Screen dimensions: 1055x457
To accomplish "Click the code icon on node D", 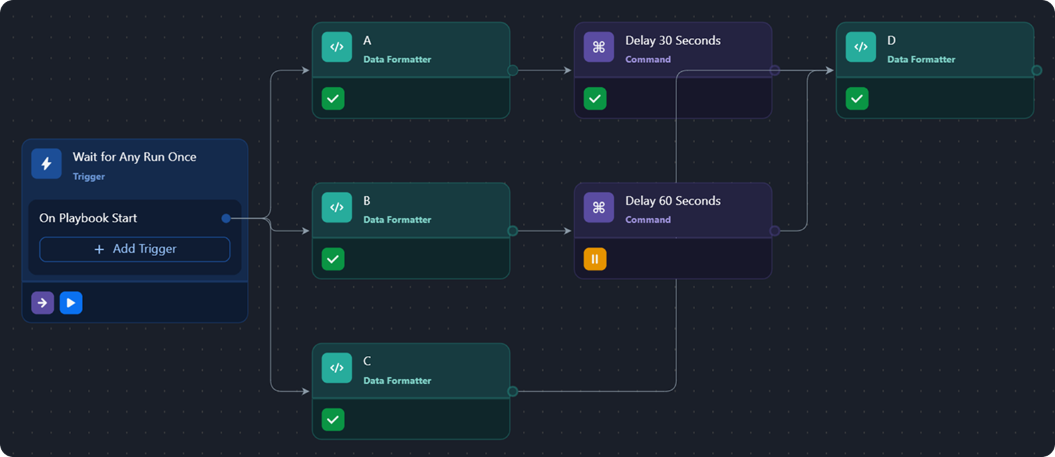I will tap(861, 47).
